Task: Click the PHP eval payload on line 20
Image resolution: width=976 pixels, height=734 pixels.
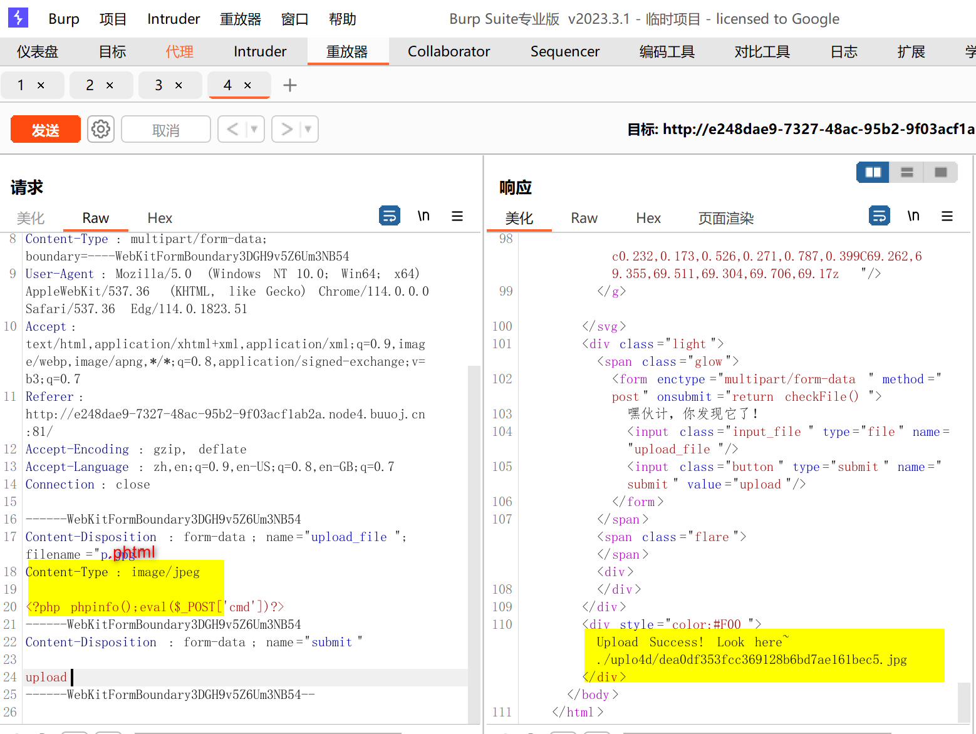Action: pyautogui.click(x=155, y=607)
